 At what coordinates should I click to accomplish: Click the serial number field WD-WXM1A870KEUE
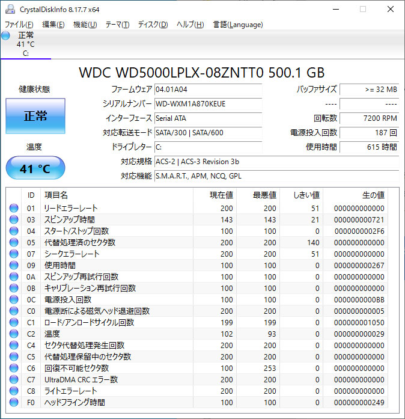(208, 104)
